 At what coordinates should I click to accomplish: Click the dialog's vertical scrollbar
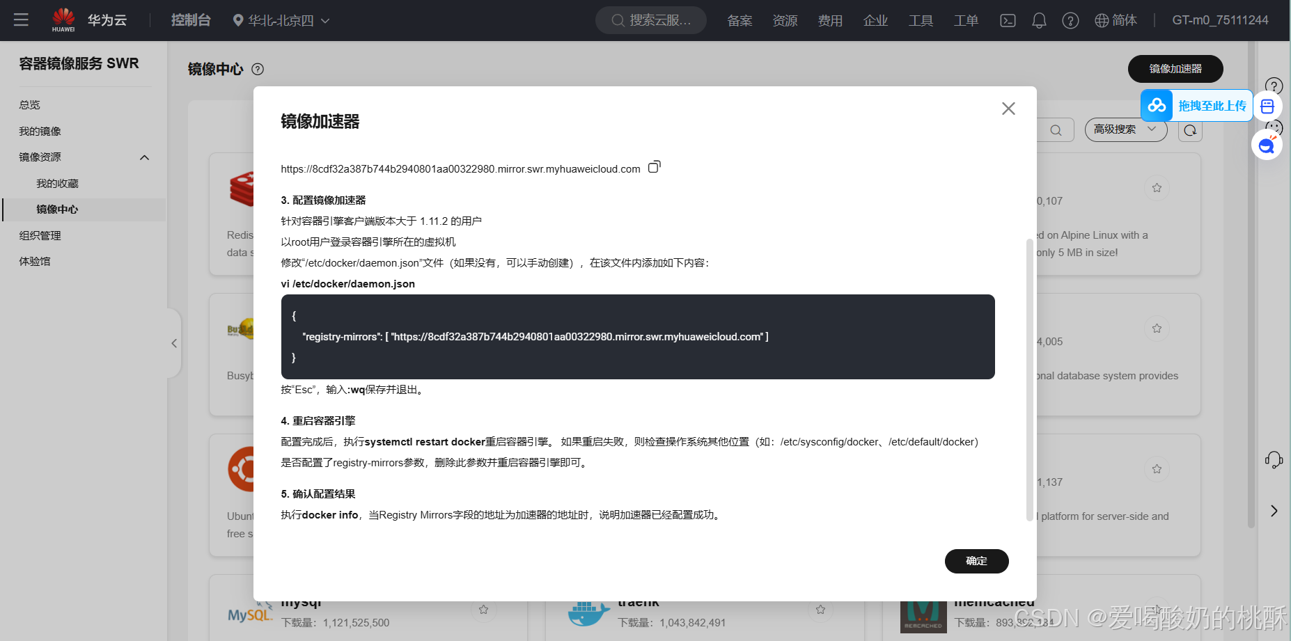tap(1030, 379)
